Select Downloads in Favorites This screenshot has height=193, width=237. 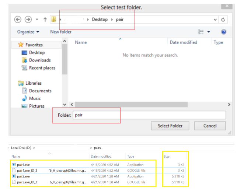40,60
